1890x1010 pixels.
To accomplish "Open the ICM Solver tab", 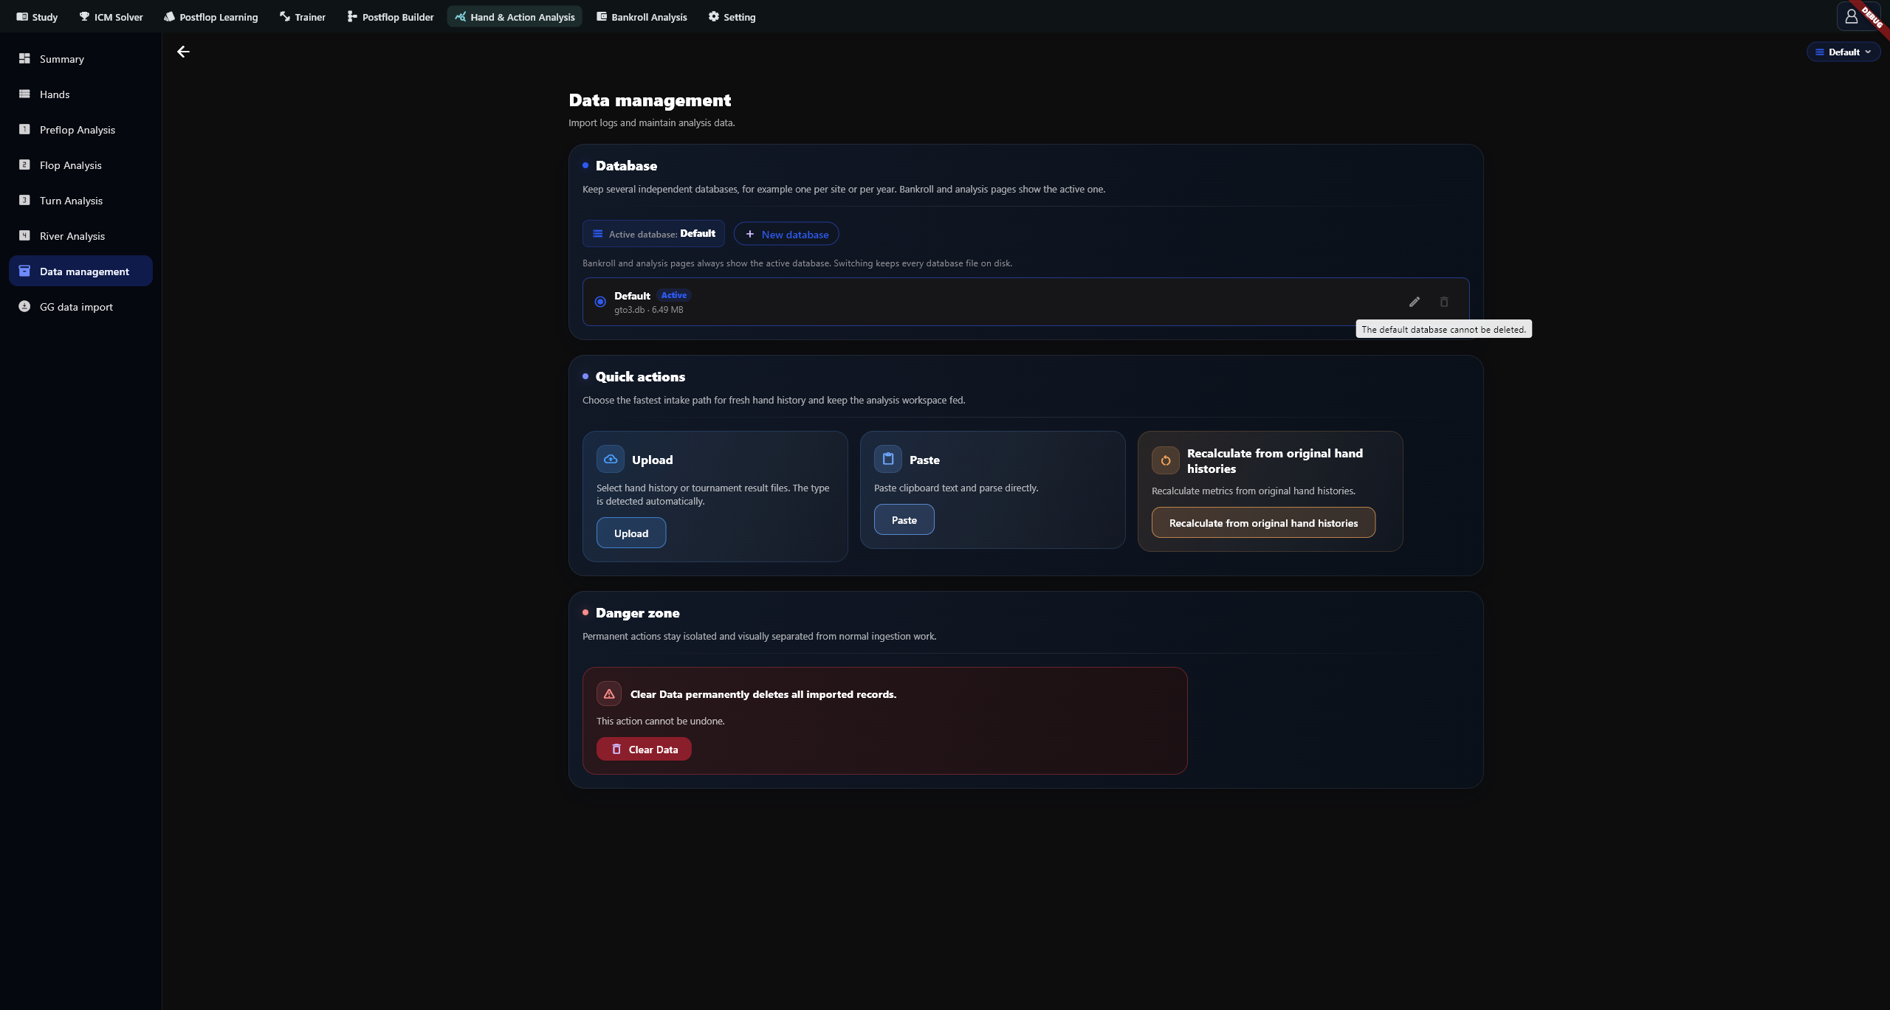I will tap(111, 16).
